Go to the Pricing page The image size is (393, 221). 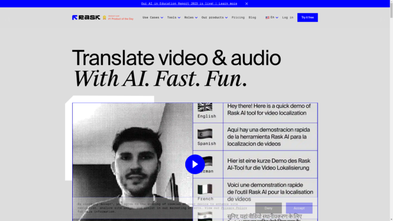[x=238, y=17]
